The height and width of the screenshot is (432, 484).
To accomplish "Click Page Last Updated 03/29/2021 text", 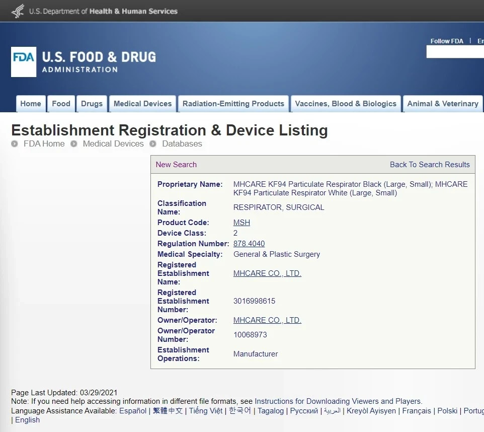I will click(x=64, y=392).
